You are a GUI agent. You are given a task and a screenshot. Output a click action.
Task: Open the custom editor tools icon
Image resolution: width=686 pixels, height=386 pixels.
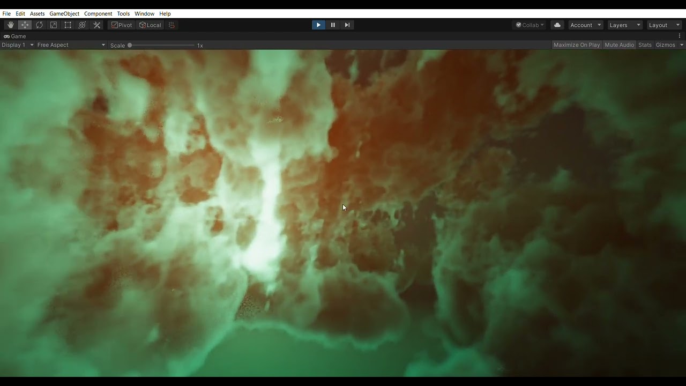click(97, 25)
